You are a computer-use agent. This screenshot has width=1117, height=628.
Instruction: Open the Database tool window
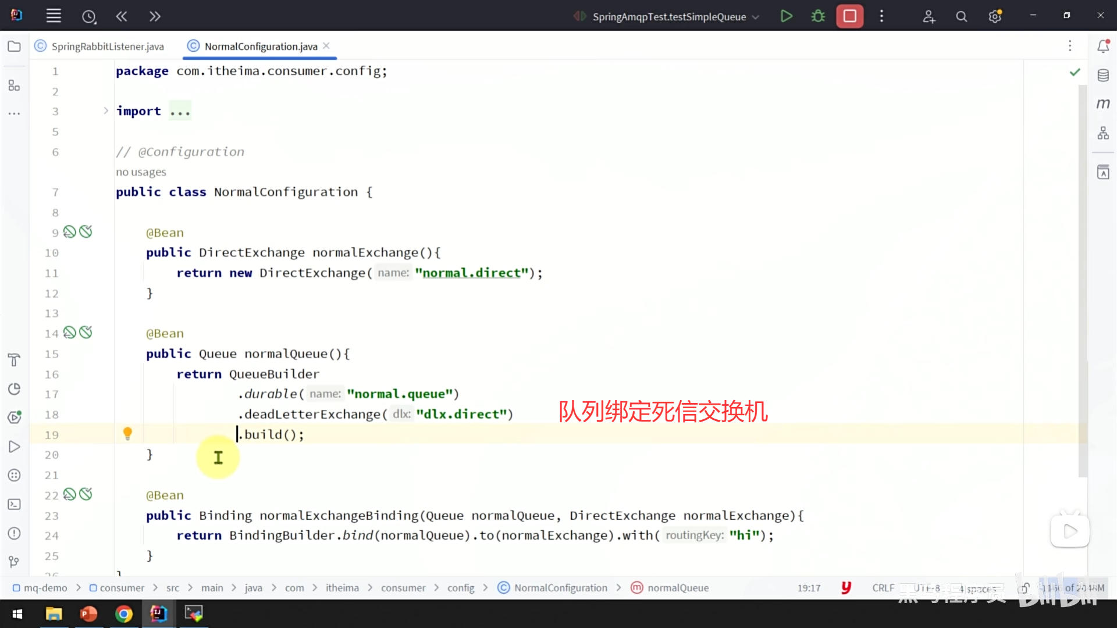pyautogui.click(x=1103, y=76)
